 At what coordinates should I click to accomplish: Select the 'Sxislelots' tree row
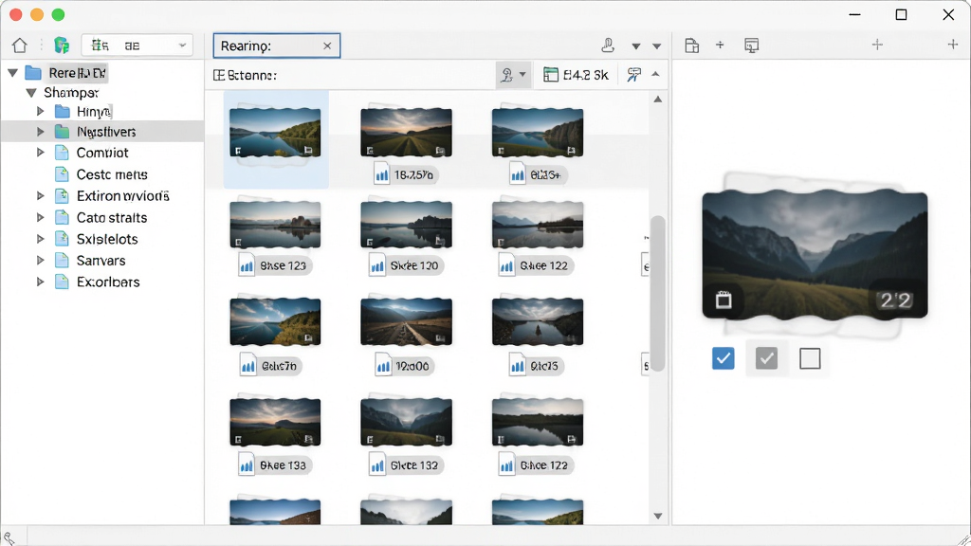coord(102,239)
